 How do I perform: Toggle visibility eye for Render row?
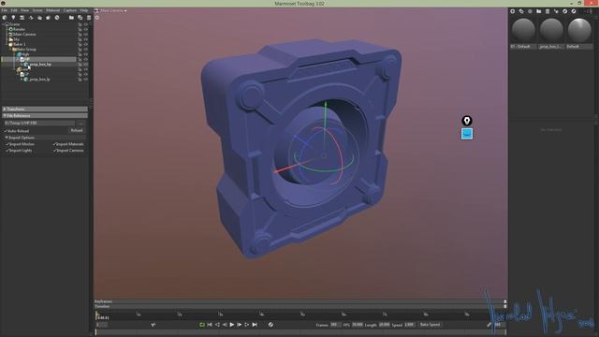86,29
